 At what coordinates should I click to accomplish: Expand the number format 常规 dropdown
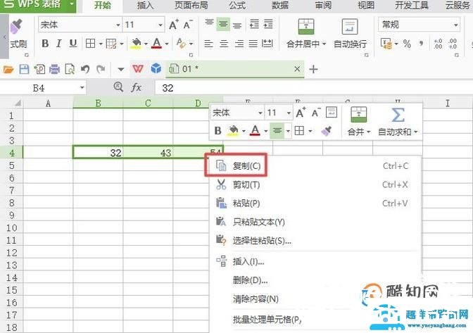click(x=456, y=25)
